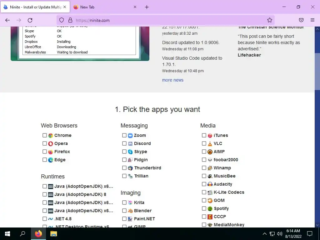Click the ninite.com address bar

click(166, 20)
